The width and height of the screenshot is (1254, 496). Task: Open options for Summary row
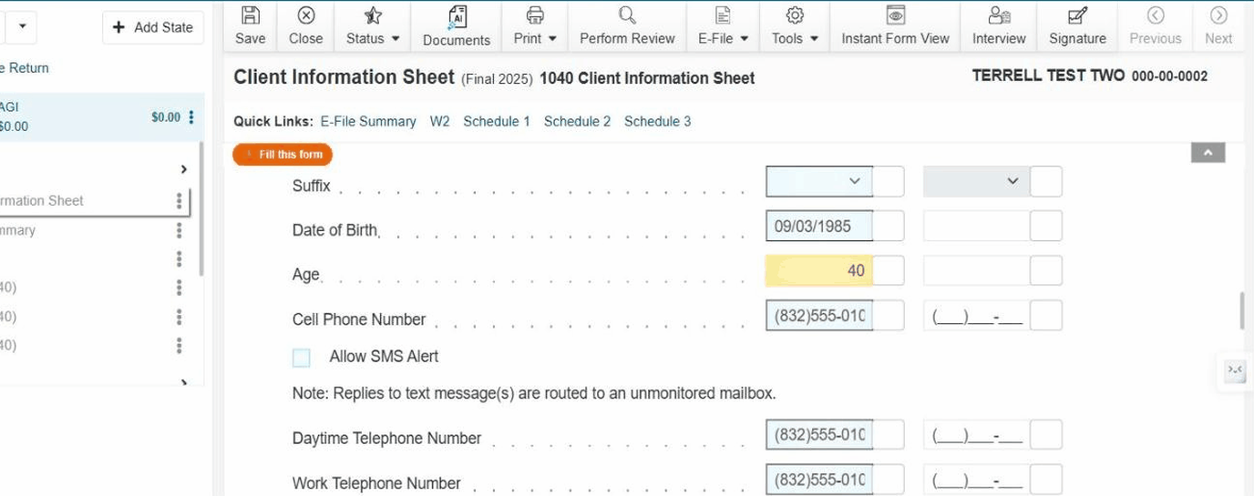point(179,230)
